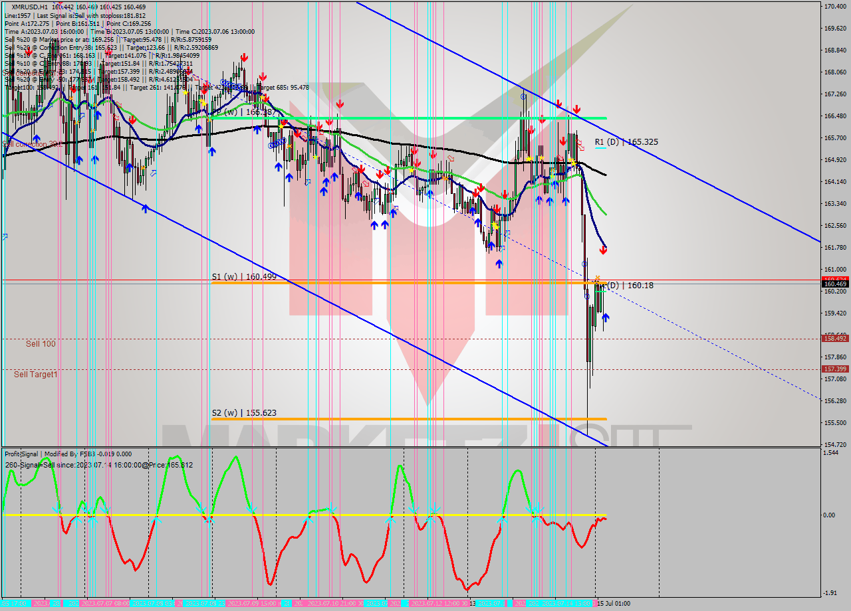Select the 'S1 (w) | 160.499' support label
The height and width of the screenshot is (611, 851).
pos(243,276)
